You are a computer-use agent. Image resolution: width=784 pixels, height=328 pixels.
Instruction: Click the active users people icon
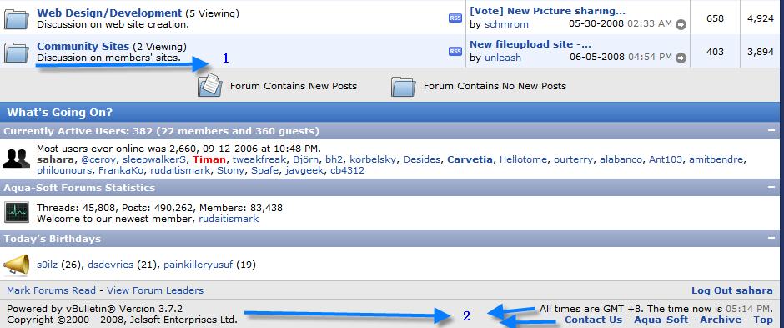coord(17,159)
